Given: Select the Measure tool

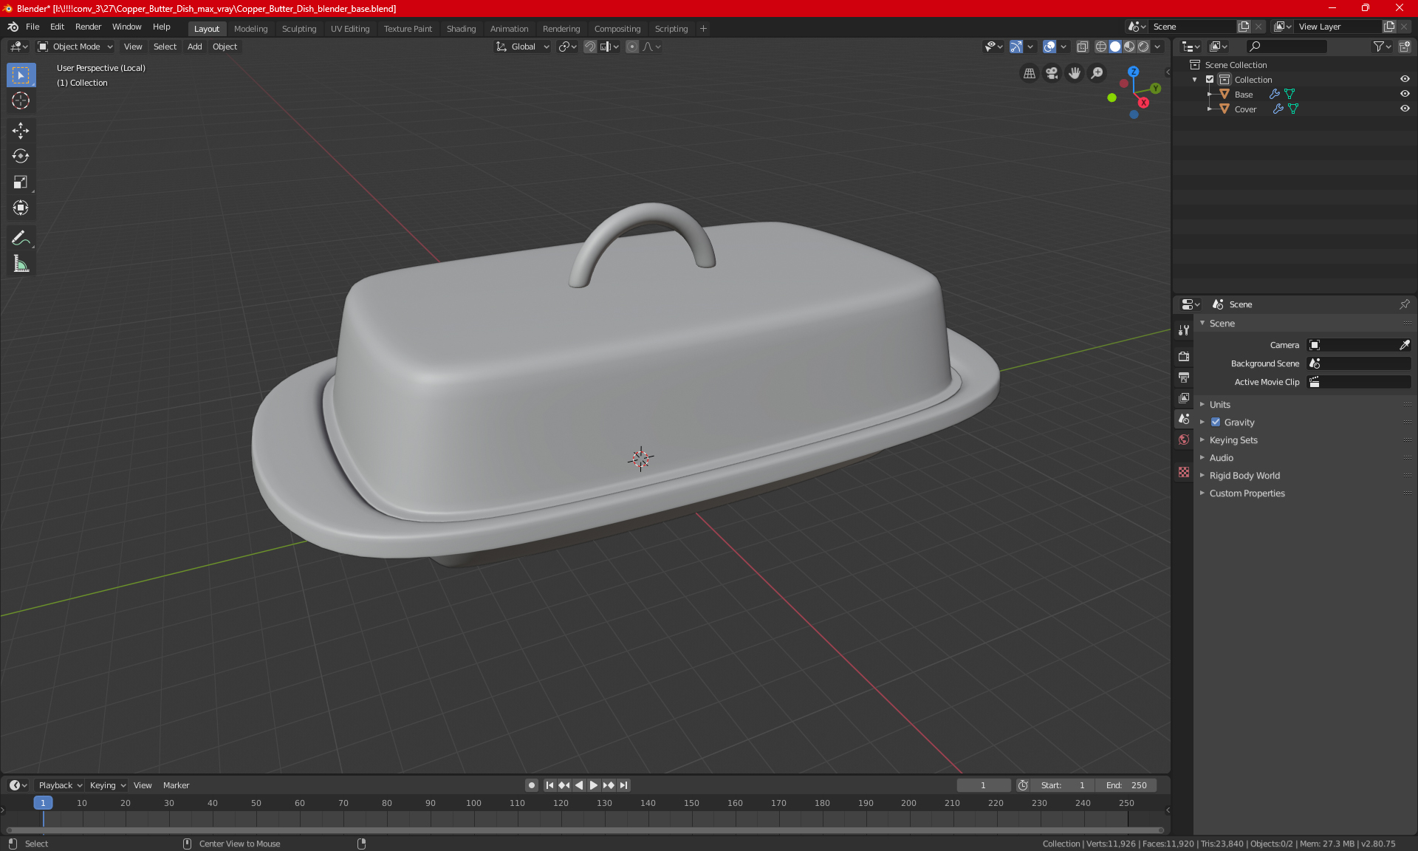Looking at the screenshot, I should 21,264.
